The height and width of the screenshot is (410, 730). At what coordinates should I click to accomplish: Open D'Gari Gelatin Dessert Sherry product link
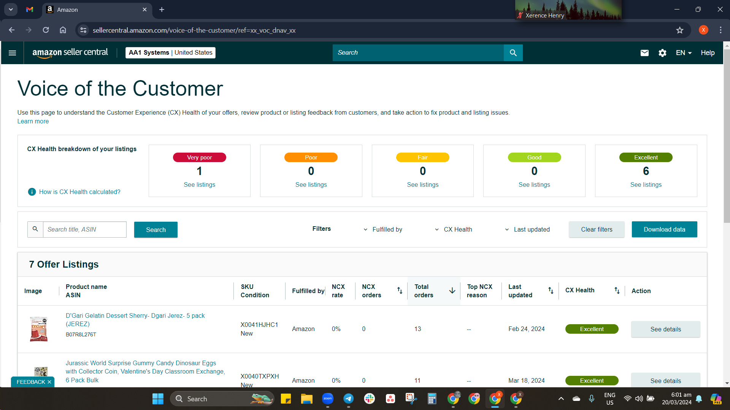point(135,320)
